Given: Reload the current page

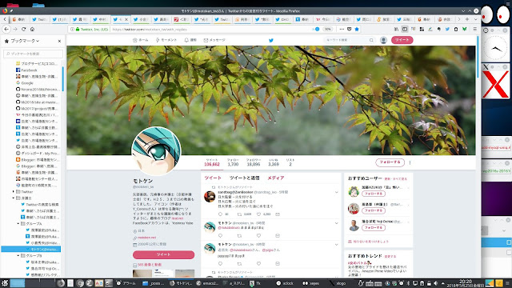Looking at the screenshot, I should point(23,29).
